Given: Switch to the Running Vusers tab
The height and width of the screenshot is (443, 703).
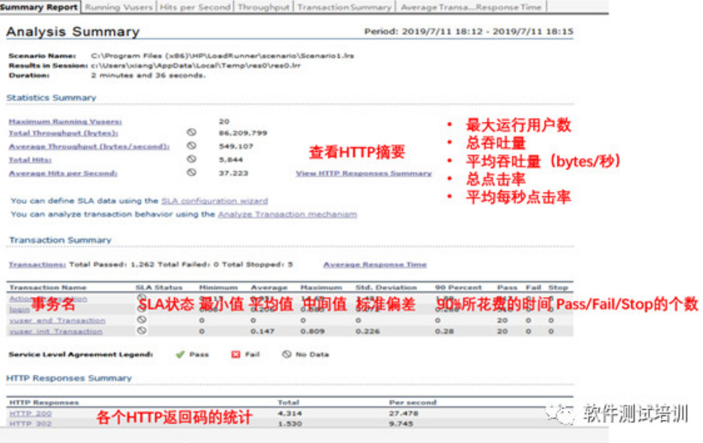Looking at the screenshot, I should [x=119, y=7].
